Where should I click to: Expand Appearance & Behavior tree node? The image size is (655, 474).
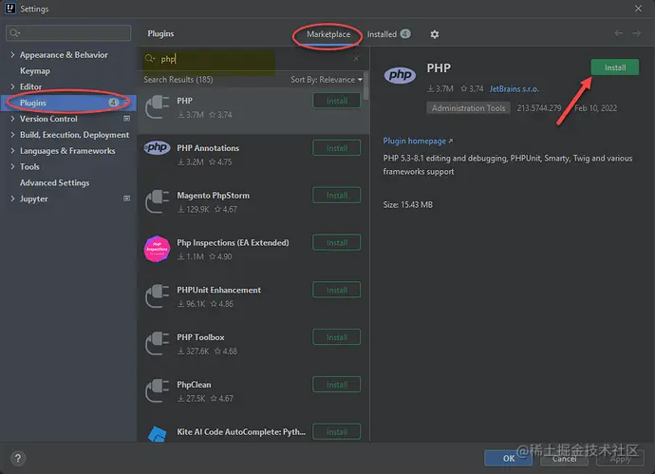(12, 55)
